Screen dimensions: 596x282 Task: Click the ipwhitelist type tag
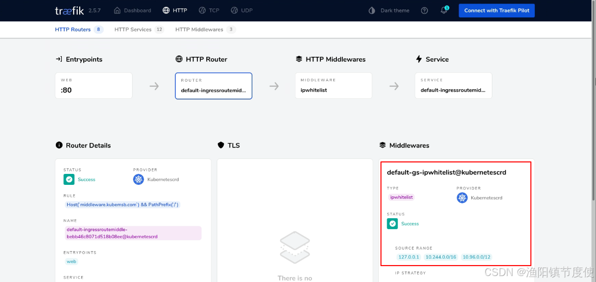401,197
